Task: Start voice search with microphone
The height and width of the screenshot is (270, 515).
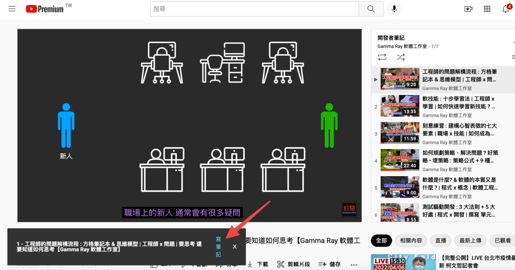Action: [x=394, y=9]
